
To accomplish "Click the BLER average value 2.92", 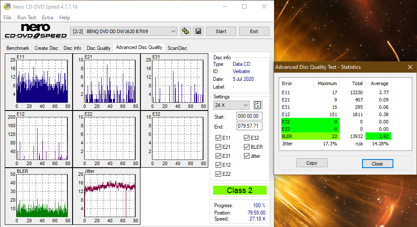I will tap(384, 136).
